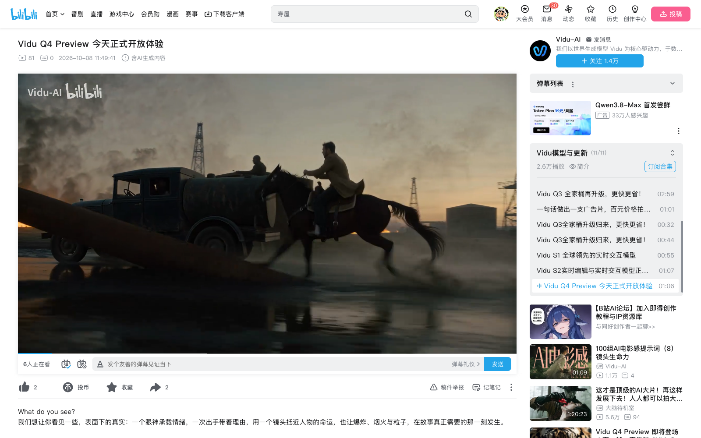Open Qwen3.8-Max 首发尝鲜 ad title
This screenshot has width=701, height=438.
(633, 105)
